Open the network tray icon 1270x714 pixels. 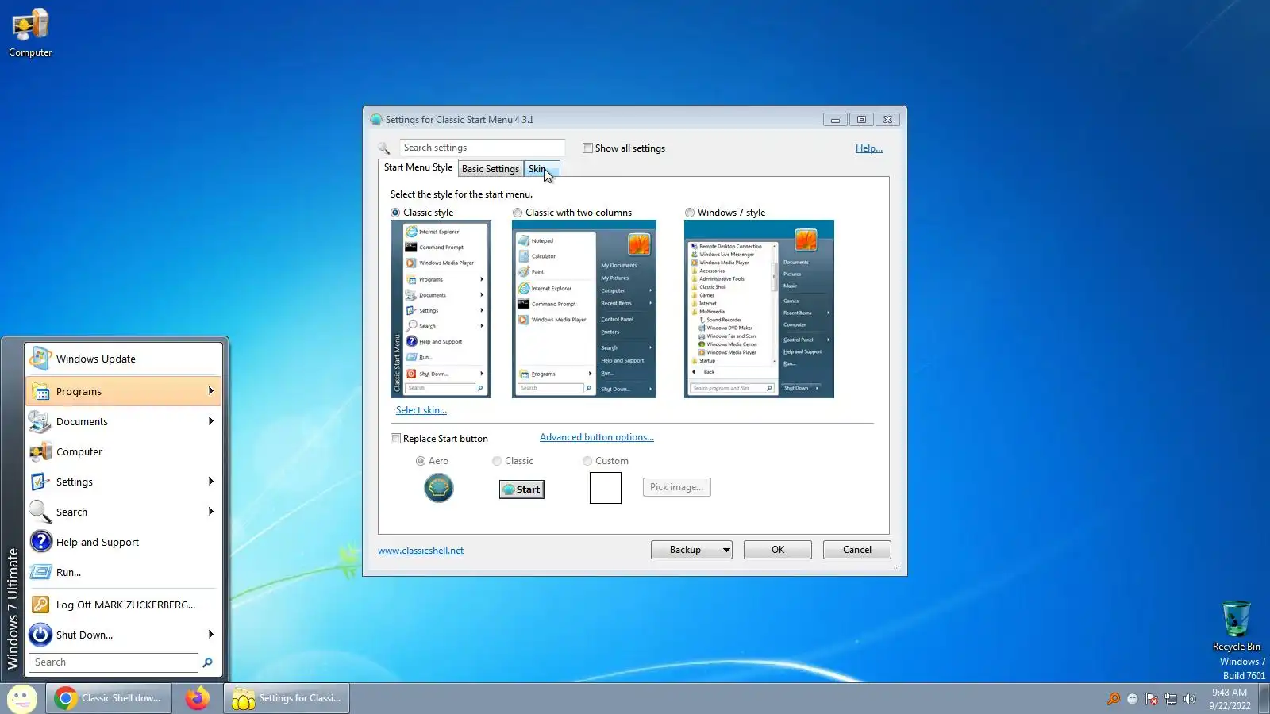click(x=1171, y=699)
